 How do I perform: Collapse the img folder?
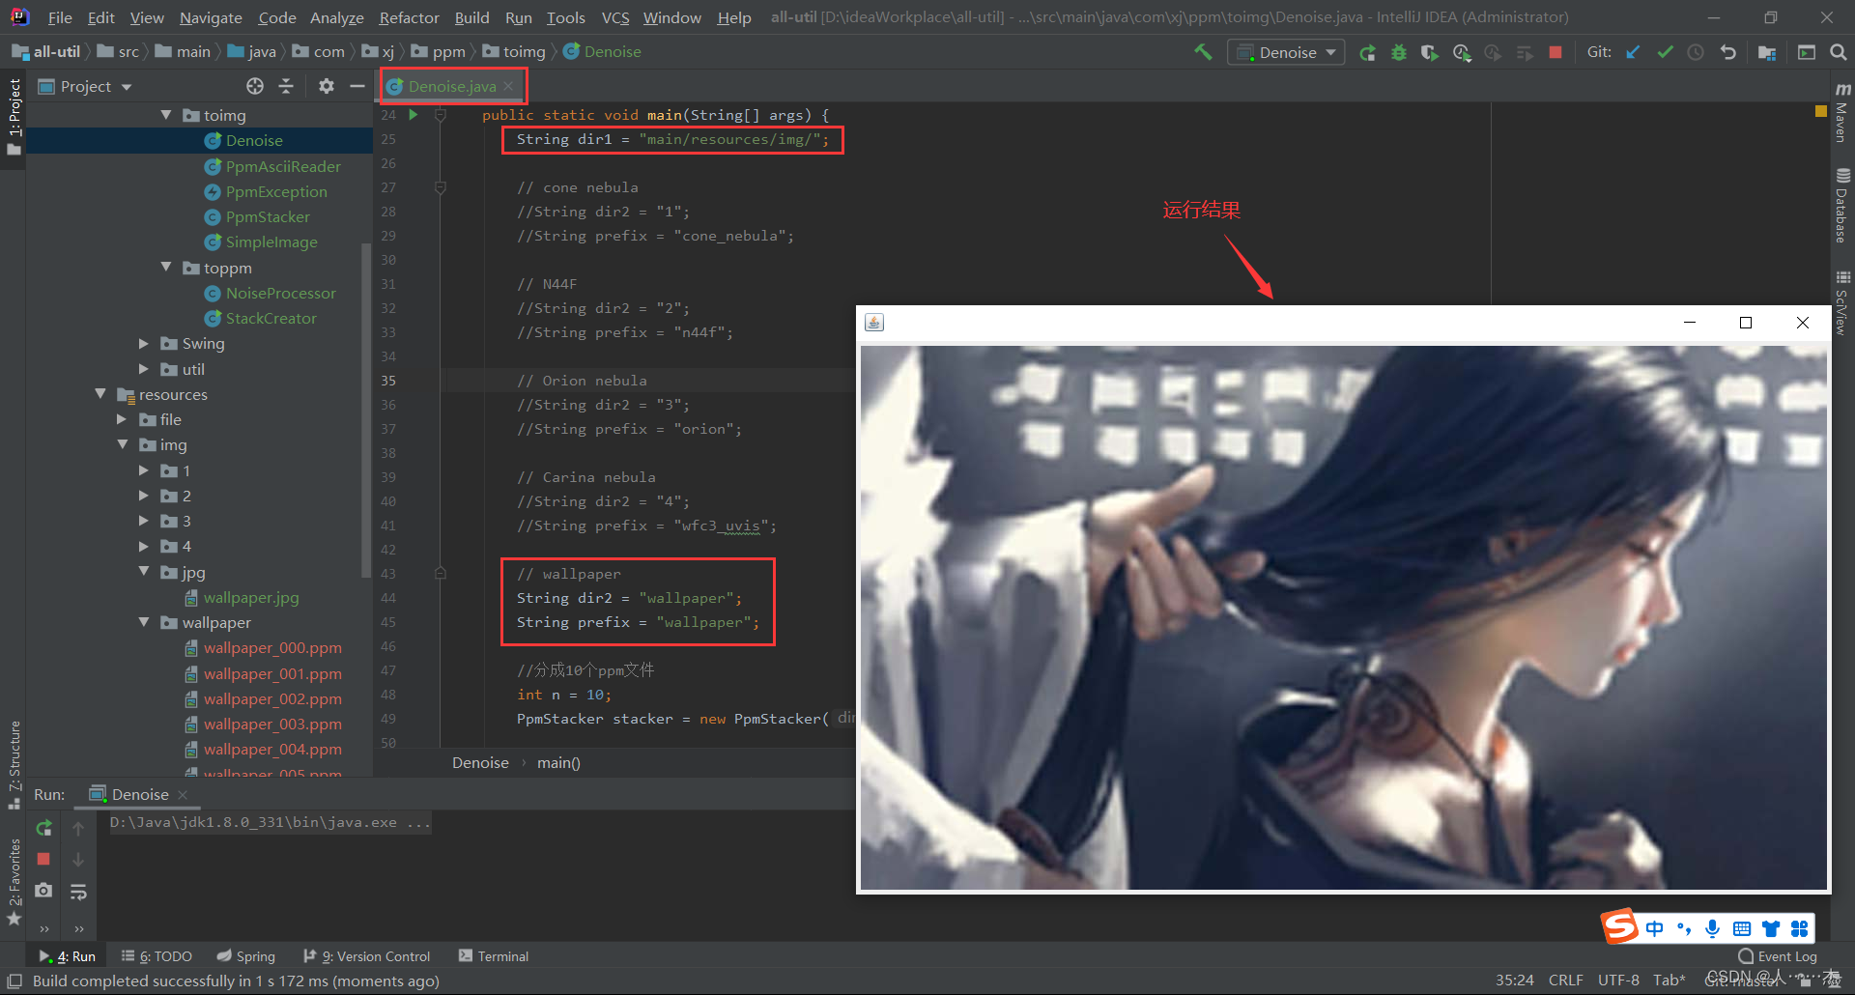point(123,444)
